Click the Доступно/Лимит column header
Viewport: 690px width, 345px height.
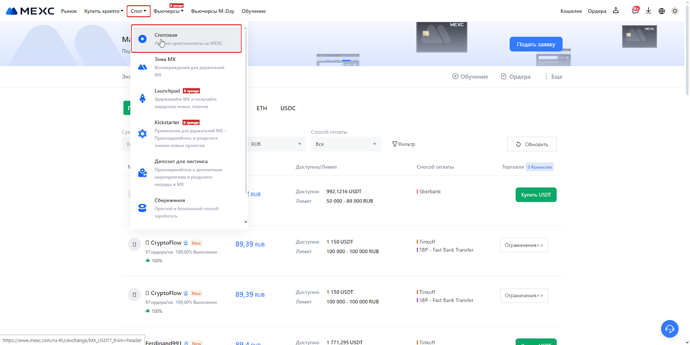(x=317, y=167)
